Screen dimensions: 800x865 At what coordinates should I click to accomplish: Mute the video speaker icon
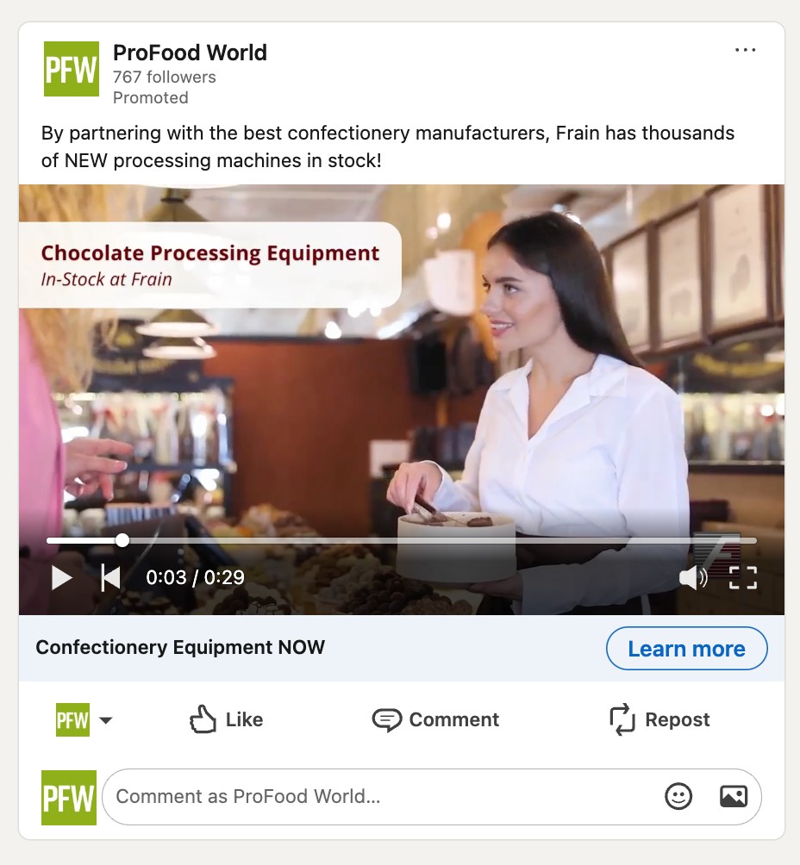693,577
